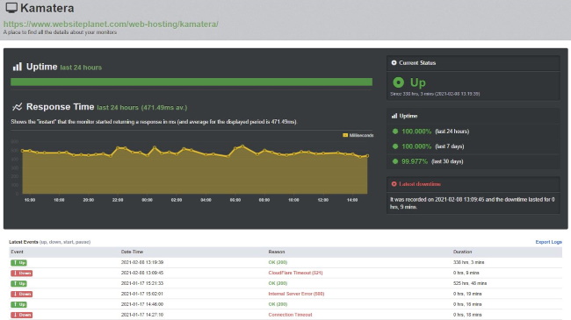
Task: Click the line graph icon beside Response Time
Action: point(17,107)
